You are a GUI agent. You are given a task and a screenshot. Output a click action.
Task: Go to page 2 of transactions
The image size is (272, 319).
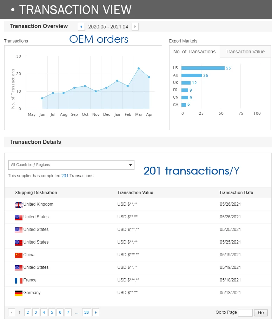pos(27,312)
